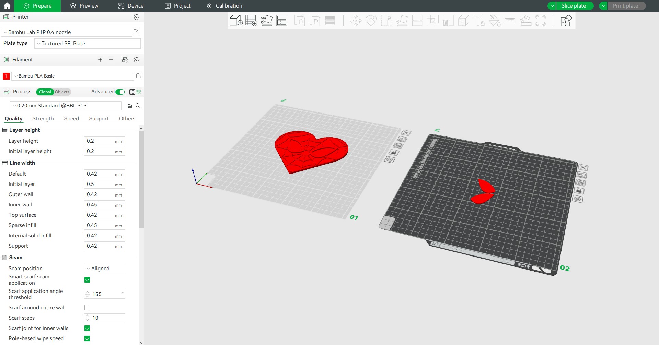
Task: Check Scarf around entire wall
Action: (87, 308)
